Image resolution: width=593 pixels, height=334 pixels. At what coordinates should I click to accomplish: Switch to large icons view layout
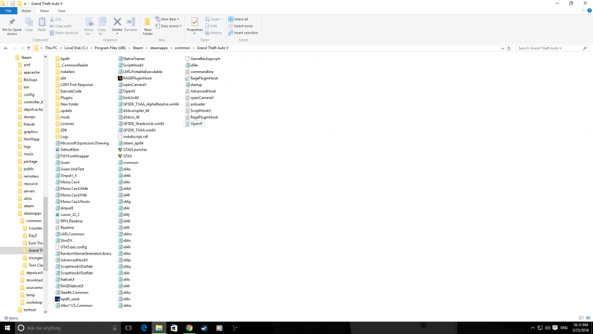click(588, 318)
